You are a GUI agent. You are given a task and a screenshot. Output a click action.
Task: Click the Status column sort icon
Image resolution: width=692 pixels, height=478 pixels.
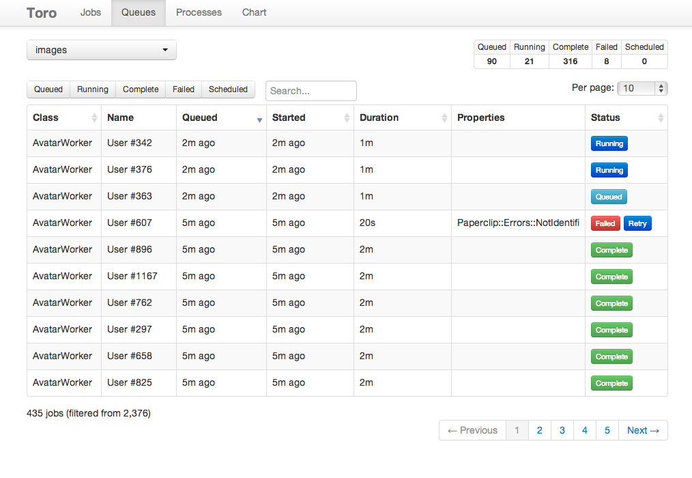point(661,118)
